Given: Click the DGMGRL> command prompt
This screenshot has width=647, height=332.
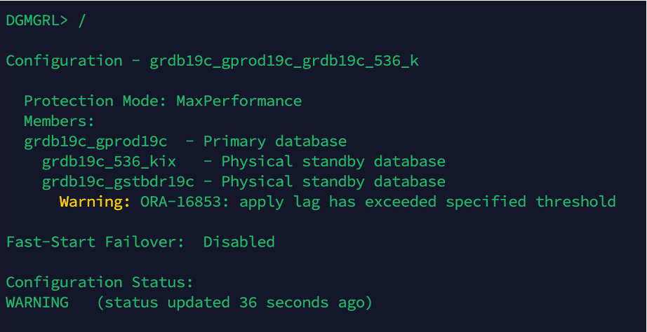Looking at the screenshot, I should tap(36, 20).
